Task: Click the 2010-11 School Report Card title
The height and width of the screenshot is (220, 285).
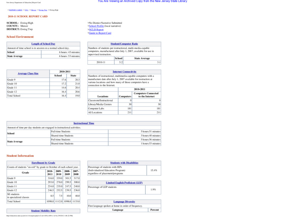Action: point(28,16)
